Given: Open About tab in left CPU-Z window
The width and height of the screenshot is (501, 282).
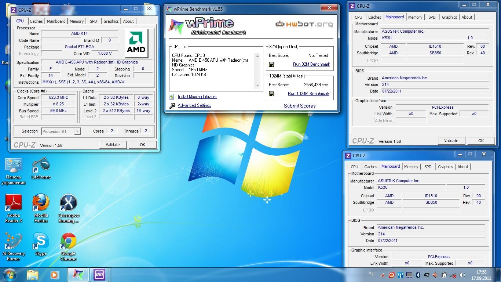Looking at the screenshot, I should [x=128, y=21].
